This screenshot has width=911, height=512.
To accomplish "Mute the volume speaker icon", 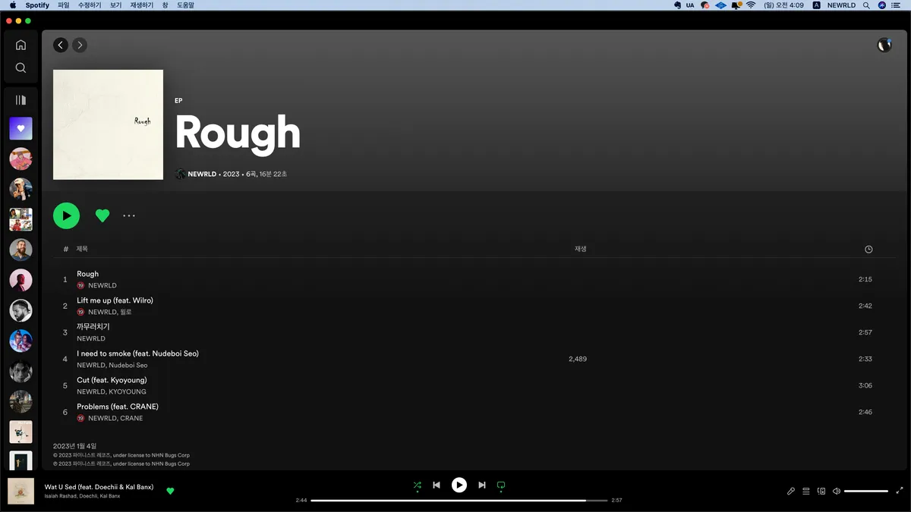I will (x=836, y=492).
